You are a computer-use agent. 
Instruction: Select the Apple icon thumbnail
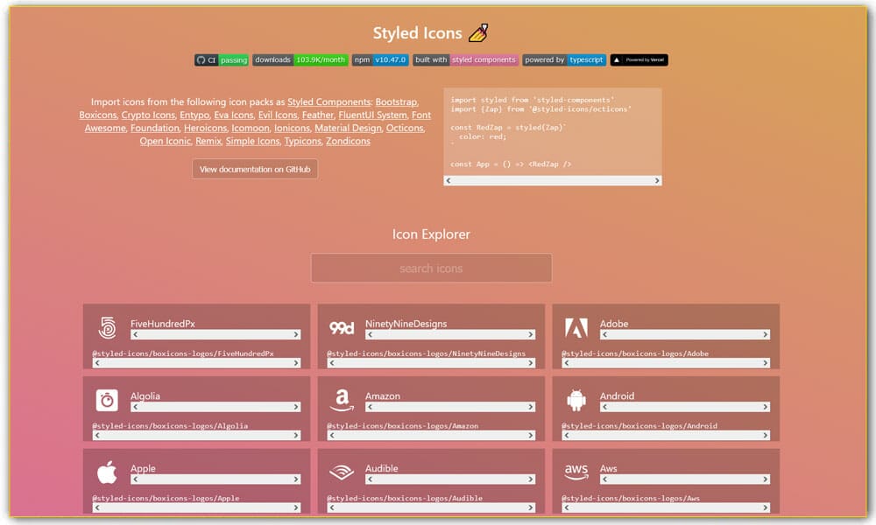pos(108,472)
